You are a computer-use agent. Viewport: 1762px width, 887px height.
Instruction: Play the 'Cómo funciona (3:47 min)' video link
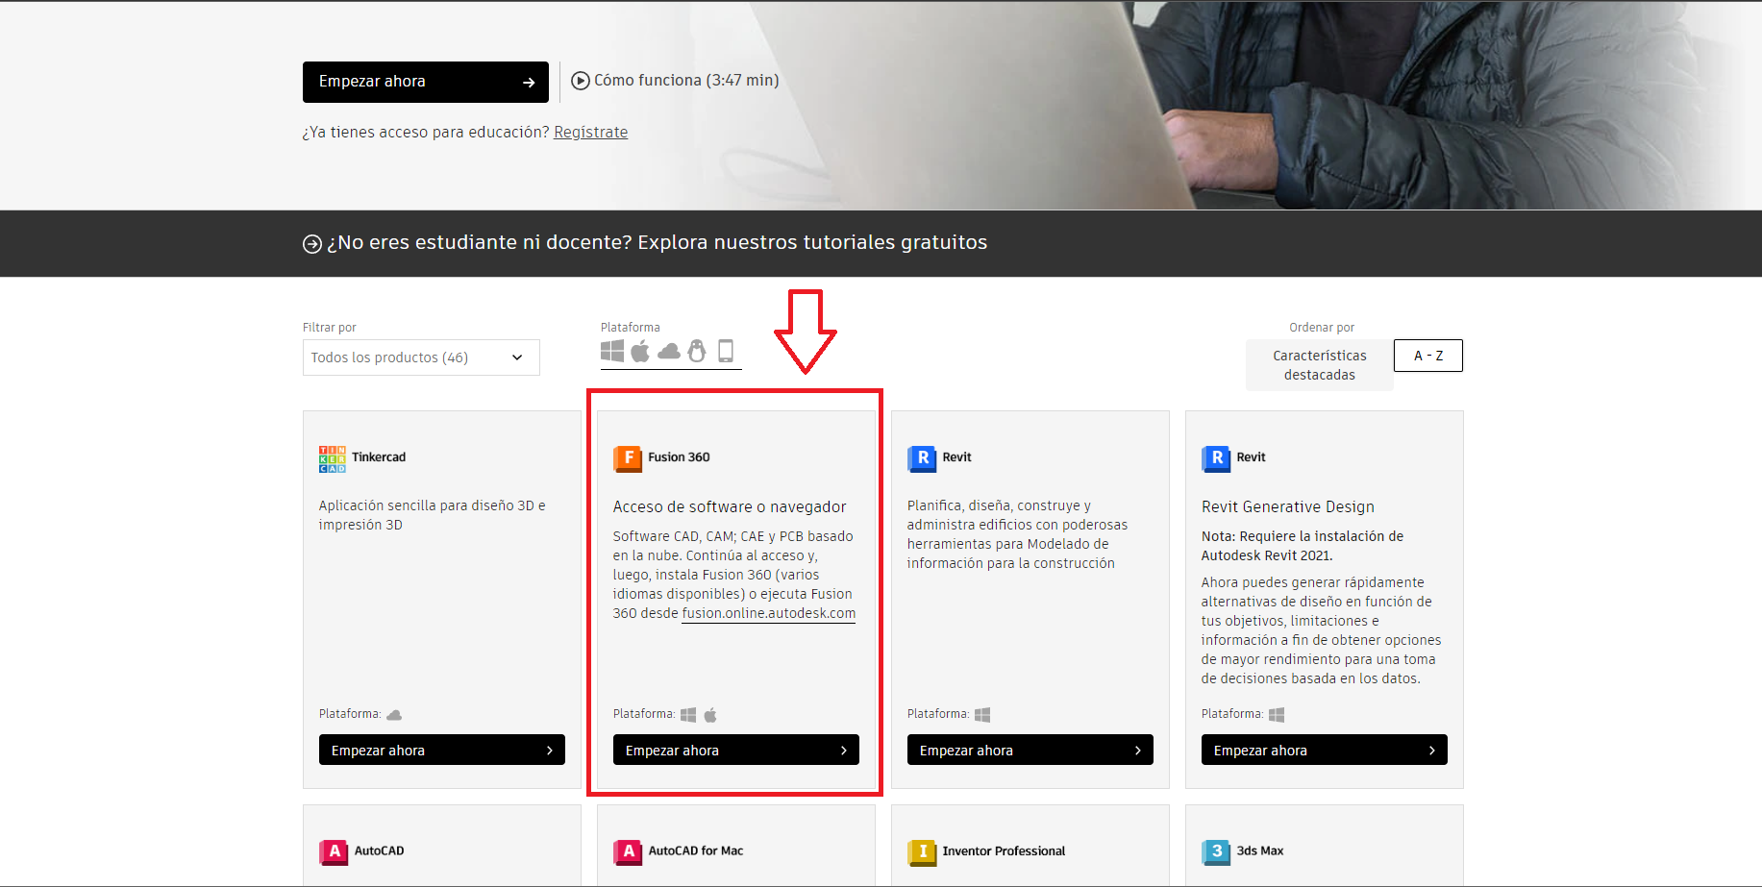click(675, 81)
